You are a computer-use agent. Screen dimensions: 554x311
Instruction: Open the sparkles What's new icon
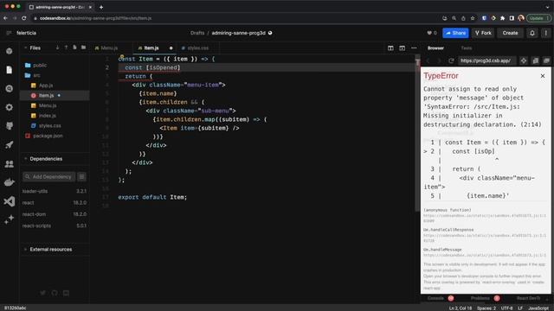coord(10,219)
